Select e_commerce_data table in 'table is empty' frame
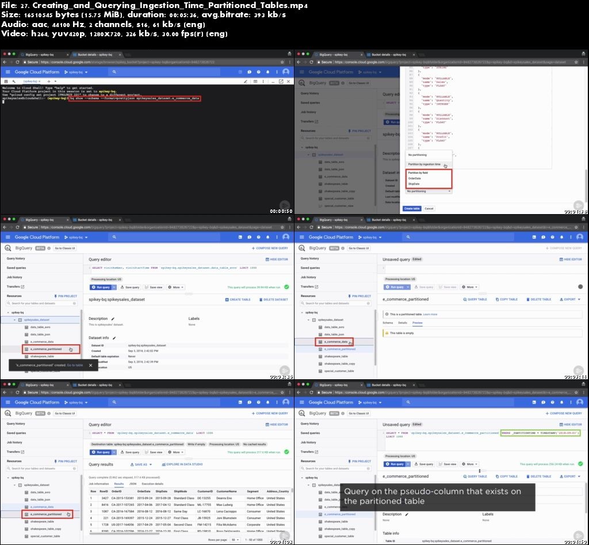Viewport: 589px width, 545px height. pos(335,342)
